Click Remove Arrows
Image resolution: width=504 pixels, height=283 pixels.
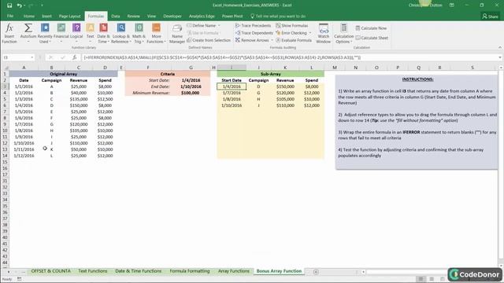click(252, 40)
